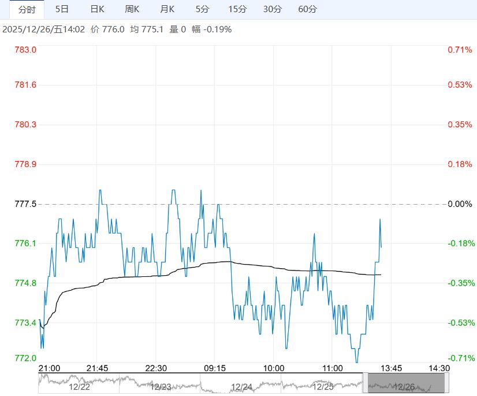The height and width of the screenshot is (396, 477).
Task: Switch to the 分时 intraday tab
Action: (x=27, y=9)
